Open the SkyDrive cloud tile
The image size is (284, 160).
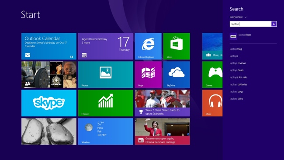[177, 75]
